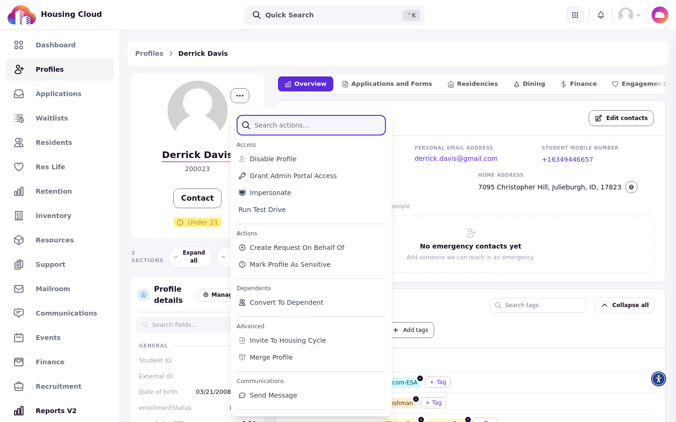Open Reports V2 in sidebar

coord(60,411)
